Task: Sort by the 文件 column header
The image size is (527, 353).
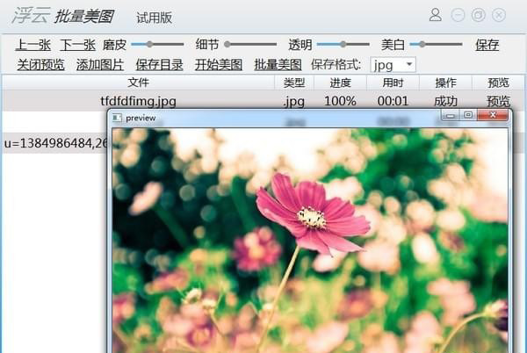Action: [138, 83]
